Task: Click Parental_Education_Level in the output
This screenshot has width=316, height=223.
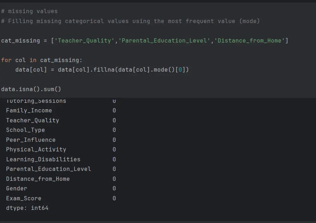Action: coord(48,169)
